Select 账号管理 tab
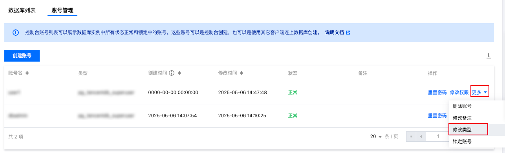 [x=62, y=10]
